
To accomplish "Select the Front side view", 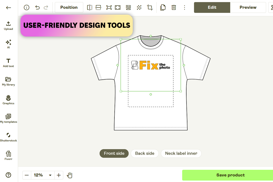I will 114,153.
